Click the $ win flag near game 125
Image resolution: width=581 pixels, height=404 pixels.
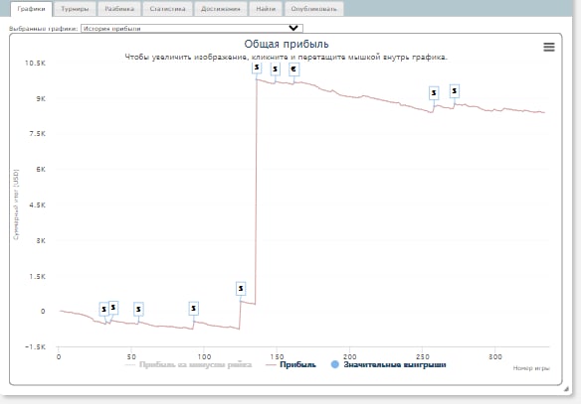pyautogui.click(x=241, y=288)
